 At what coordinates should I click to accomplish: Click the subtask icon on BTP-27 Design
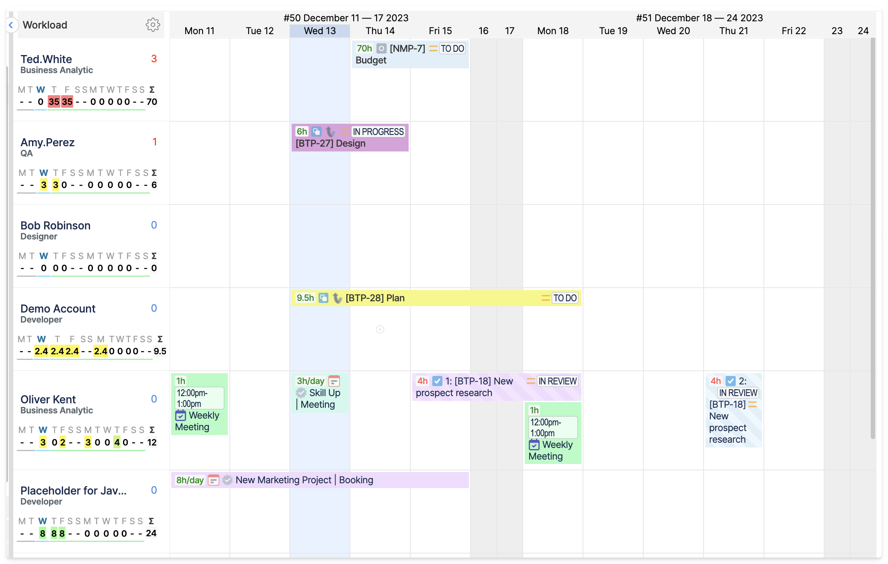click(x=316, y=132)
